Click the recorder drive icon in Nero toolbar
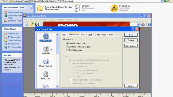Viewport: 173px width, 97px height. point(143,24)
